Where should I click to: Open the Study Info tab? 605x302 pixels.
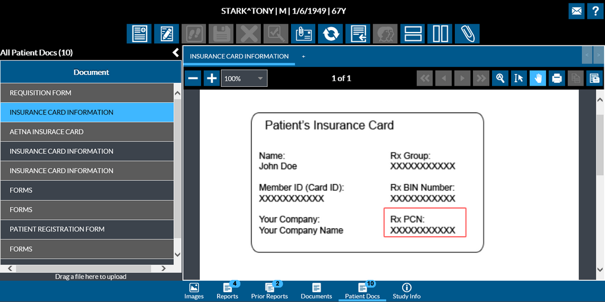406,291
